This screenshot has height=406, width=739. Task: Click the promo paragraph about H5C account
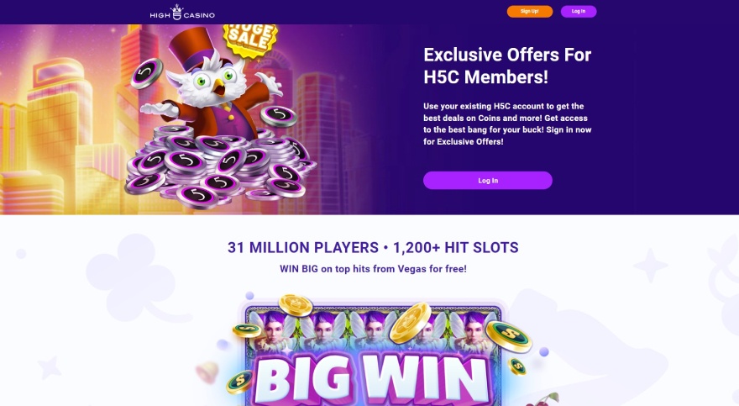click(507, 124)
